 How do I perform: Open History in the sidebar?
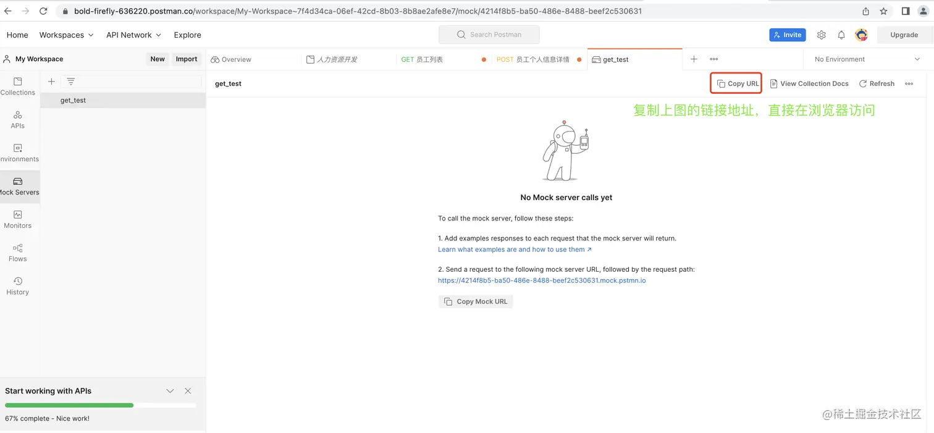tap(17, 287)
